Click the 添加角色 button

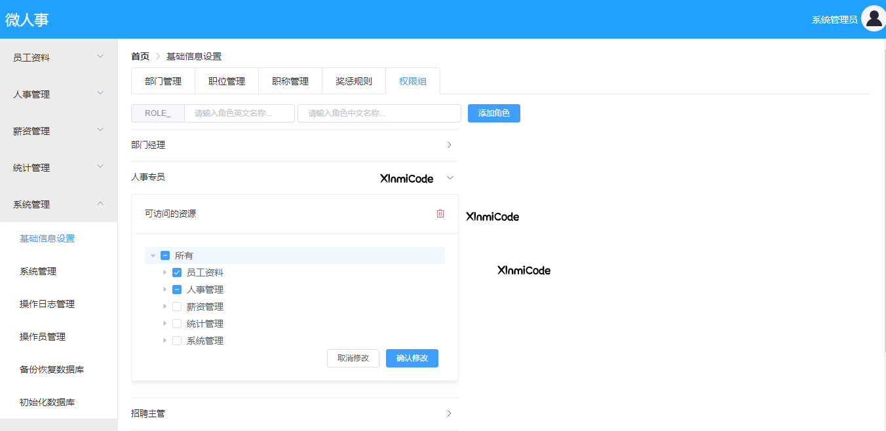click(493, 113)
